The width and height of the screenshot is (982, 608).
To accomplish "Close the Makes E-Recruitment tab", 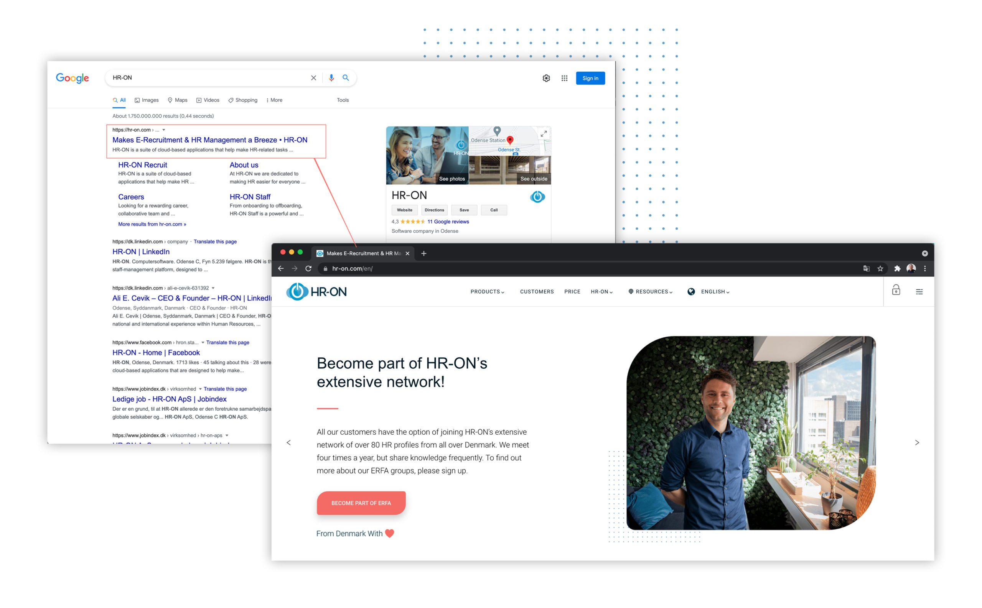I will (407, 253).
